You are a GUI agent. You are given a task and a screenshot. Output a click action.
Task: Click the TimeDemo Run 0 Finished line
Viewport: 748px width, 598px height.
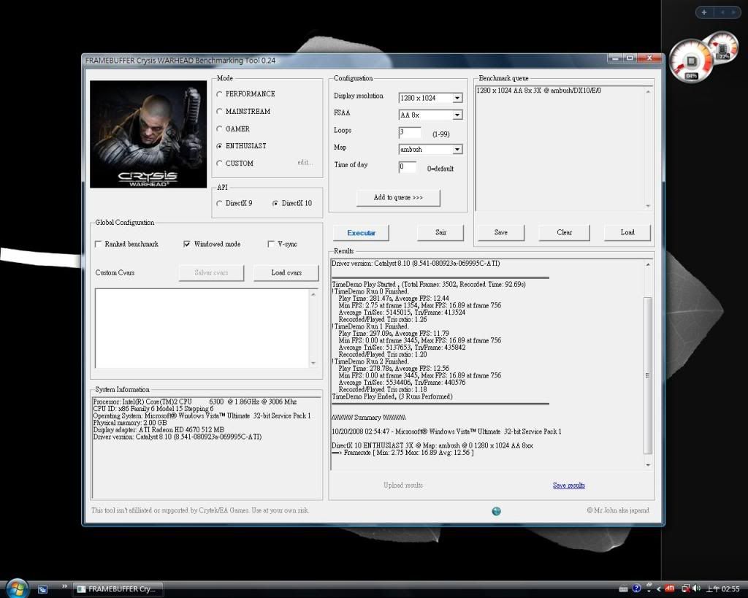pyautogui.click(x=371, y=291)
